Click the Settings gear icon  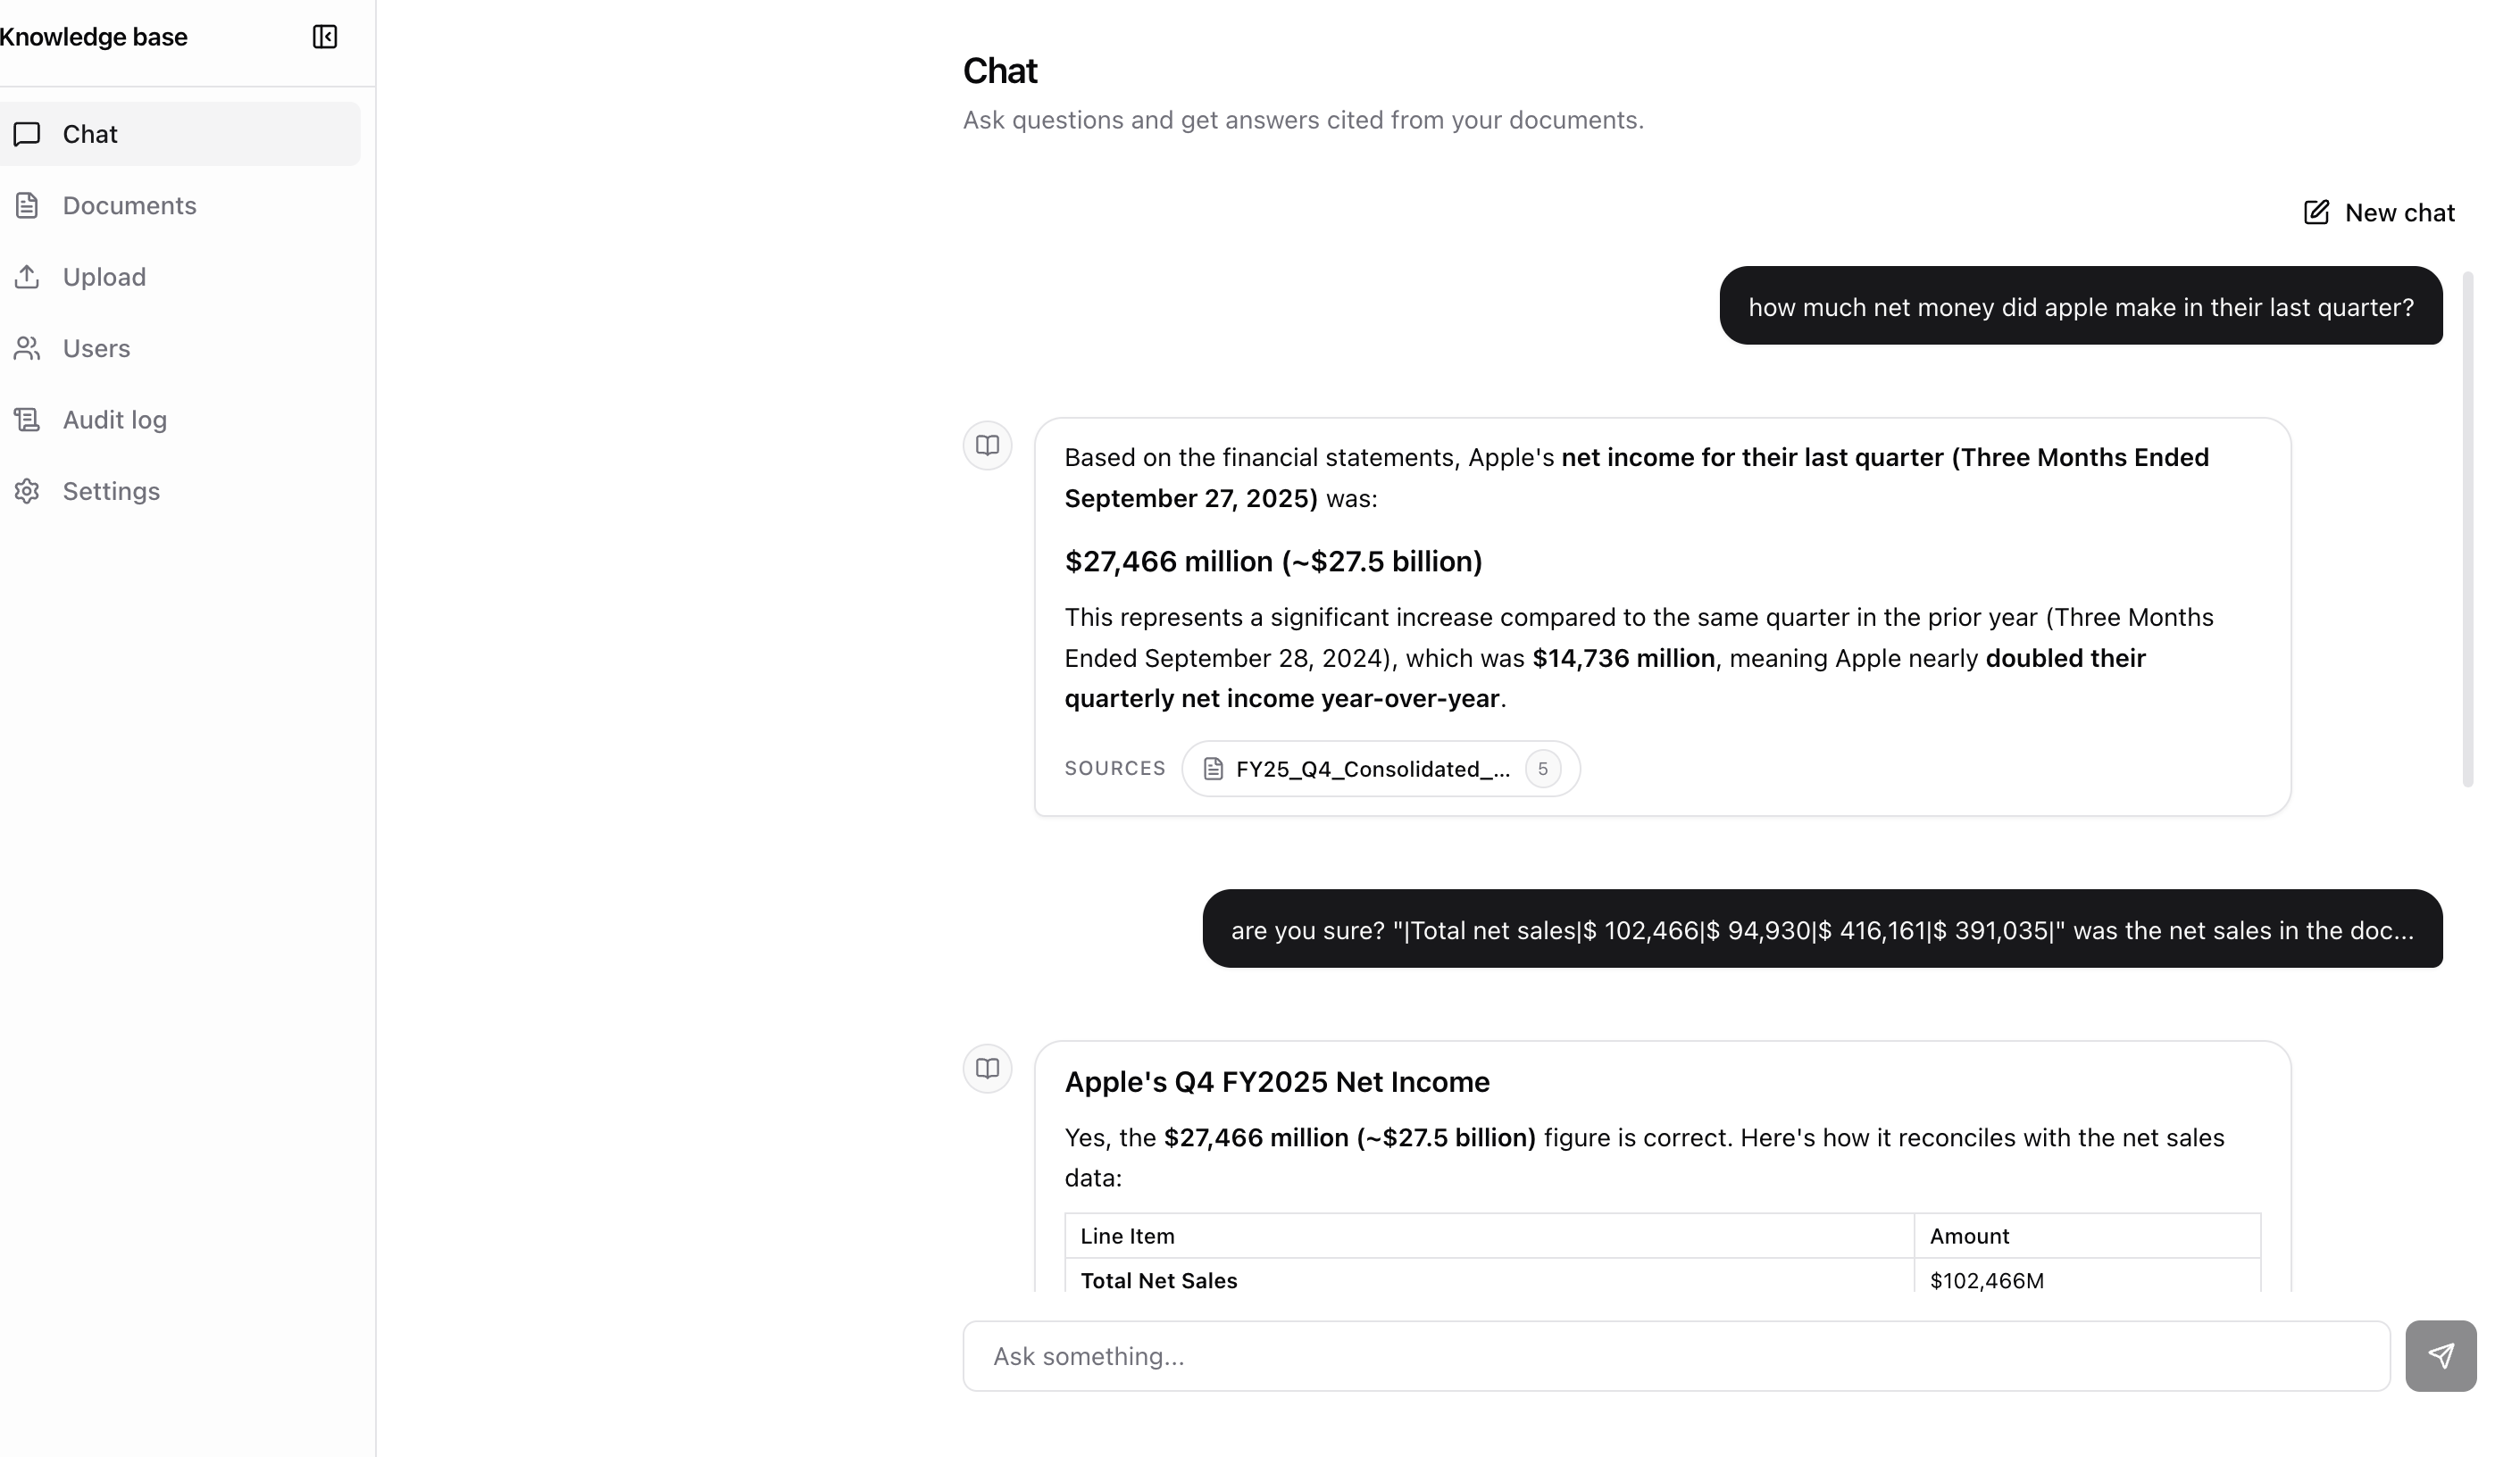(x=27, y=491)
